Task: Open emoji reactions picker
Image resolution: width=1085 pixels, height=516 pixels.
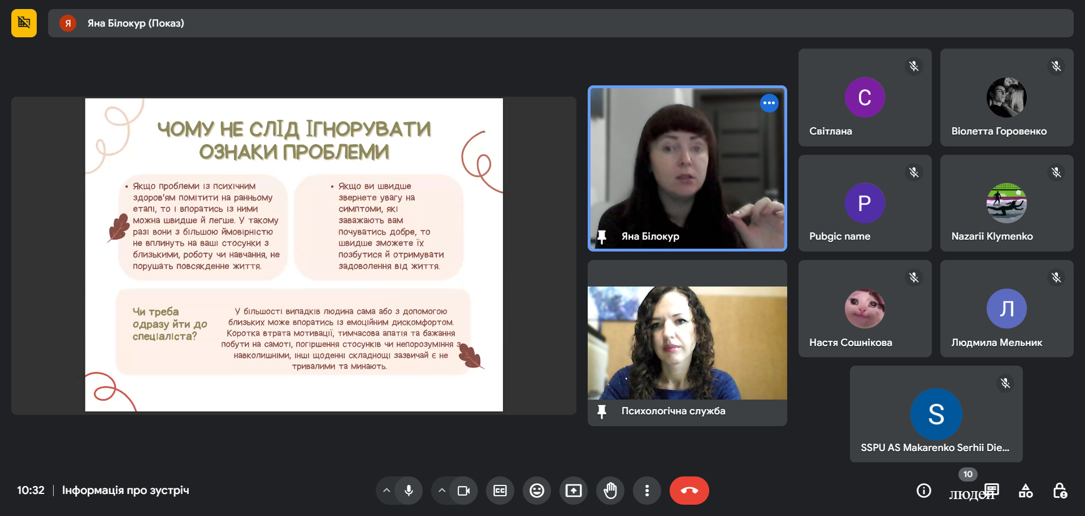Action: (x=537, y=491)
